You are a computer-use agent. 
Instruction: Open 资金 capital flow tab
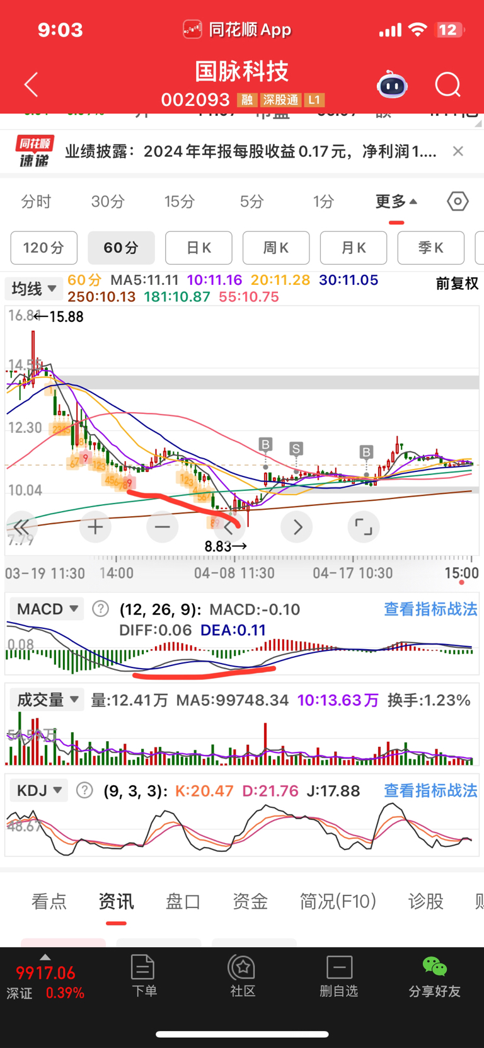(x=250, y=902)
